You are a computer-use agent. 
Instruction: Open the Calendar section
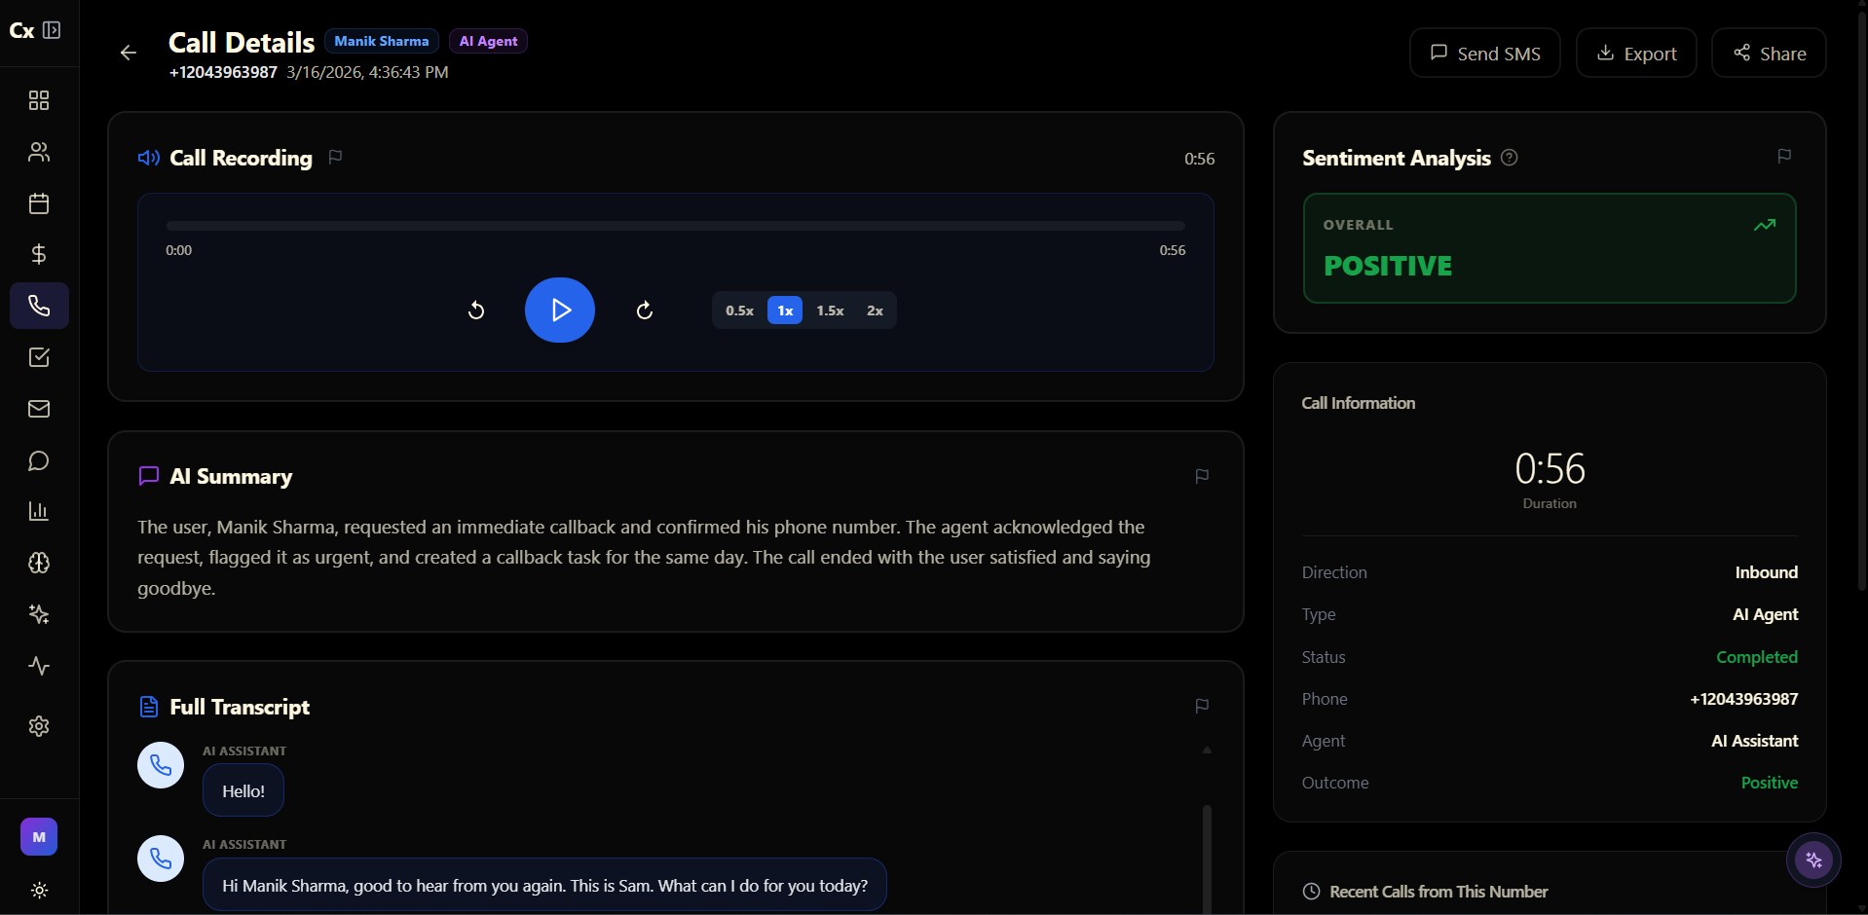point(39,203)
